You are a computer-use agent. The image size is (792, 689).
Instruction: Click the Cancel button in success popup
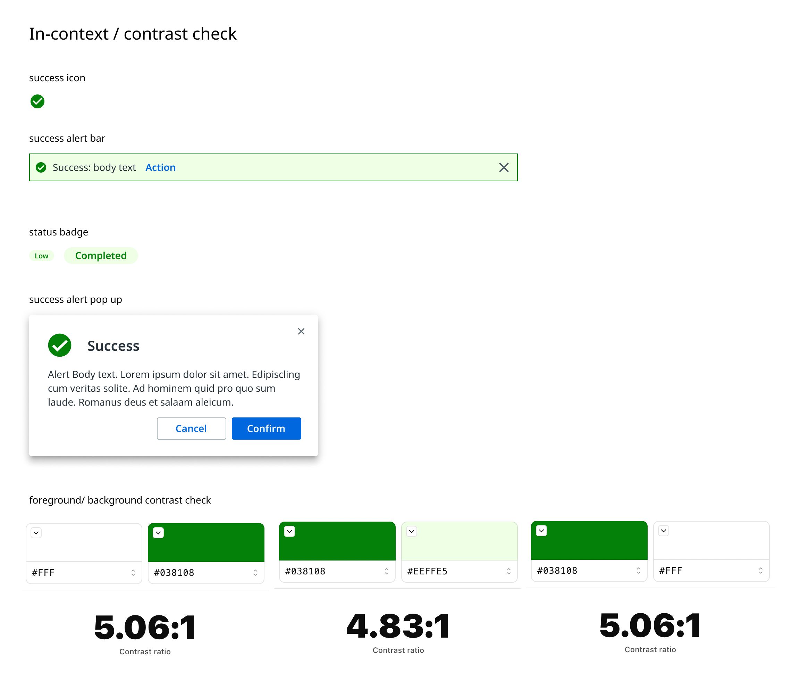click(x=191, y=428)
